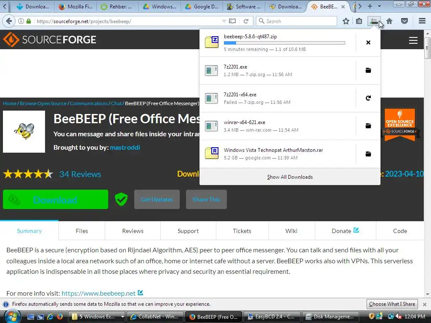Click the winrar-x64-621.exe file icon
The width and height of the screenshot is (431, 323).
[211, 126]
